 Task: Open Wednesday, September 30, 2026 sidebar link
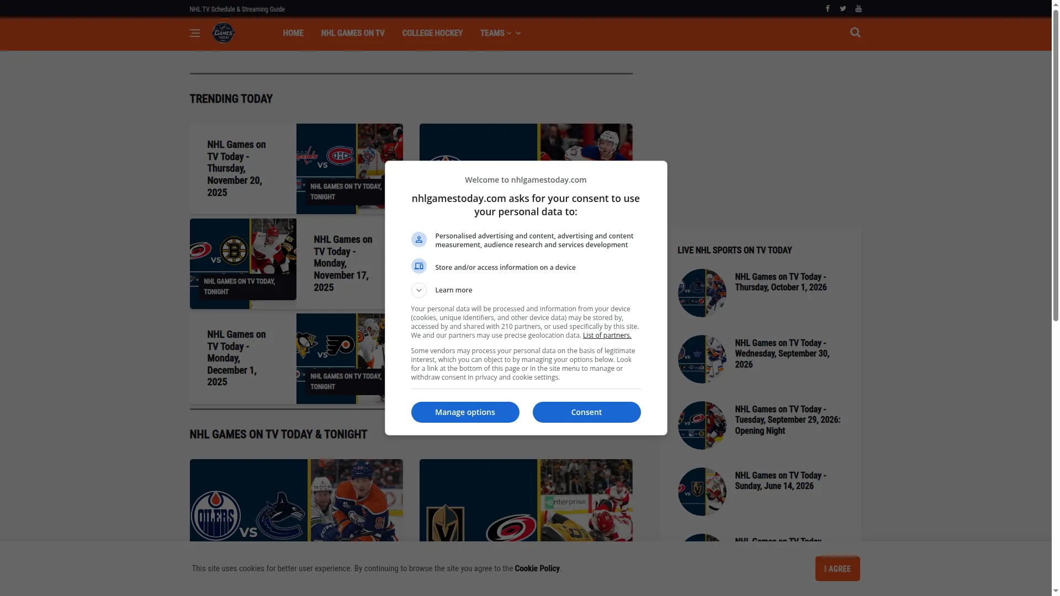pyautogui.click(x=782, y=354)
